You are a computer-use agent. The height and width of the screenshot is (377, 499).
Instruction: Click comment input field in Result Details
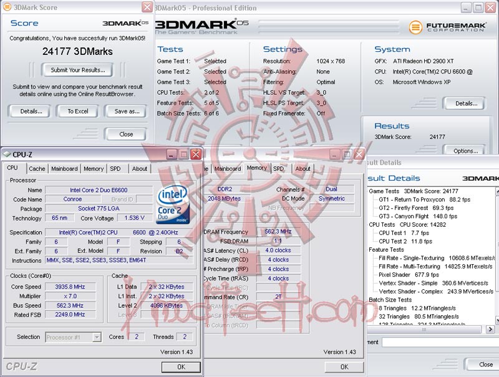point(440,342)
